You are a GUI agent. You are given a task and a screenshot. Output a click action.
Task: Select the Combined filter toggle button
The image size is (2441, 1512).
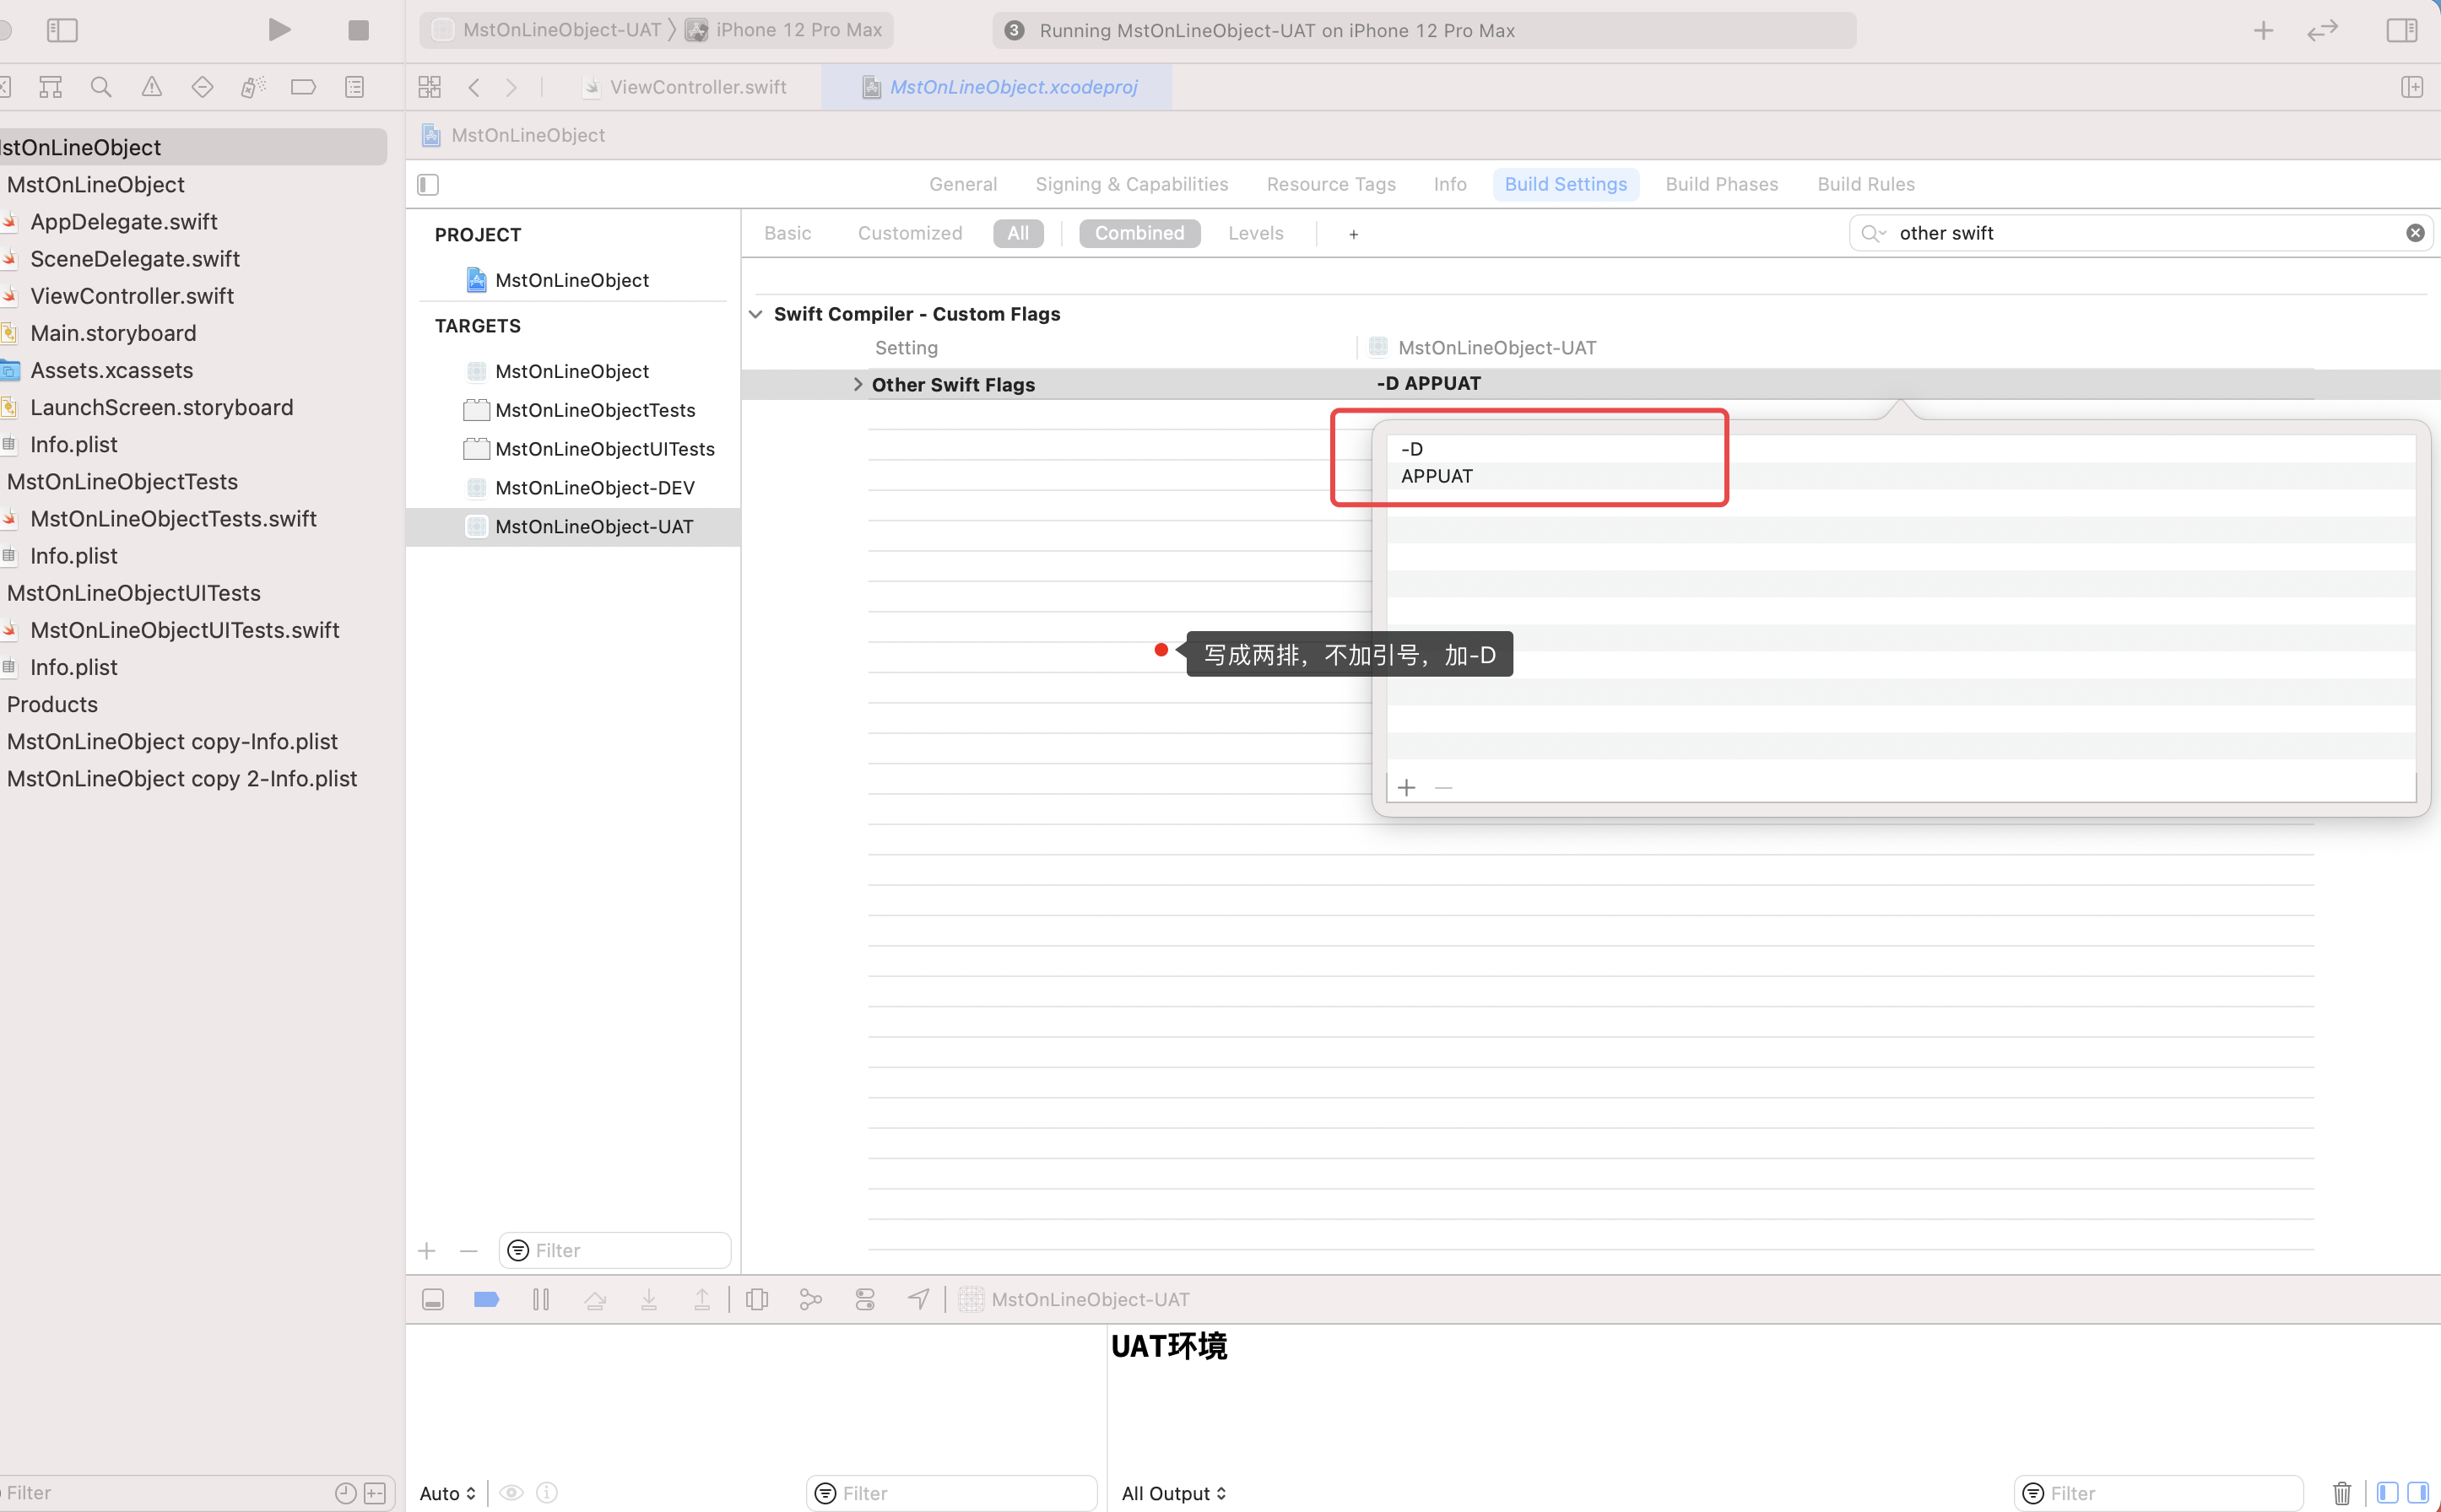coord(1139,232)
